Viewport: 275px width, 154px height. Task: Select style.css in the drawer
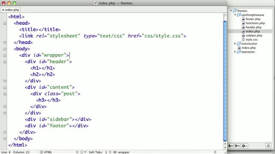(x=251, y=40)
